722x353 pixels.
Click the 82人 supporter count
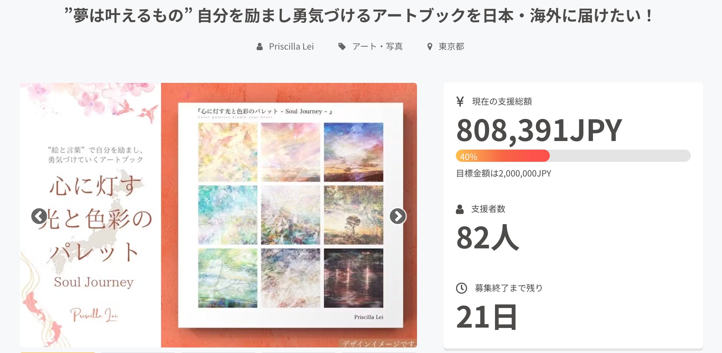point(488,237)
